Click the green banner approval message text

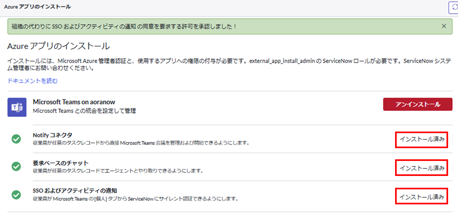[x=124, y=27]
